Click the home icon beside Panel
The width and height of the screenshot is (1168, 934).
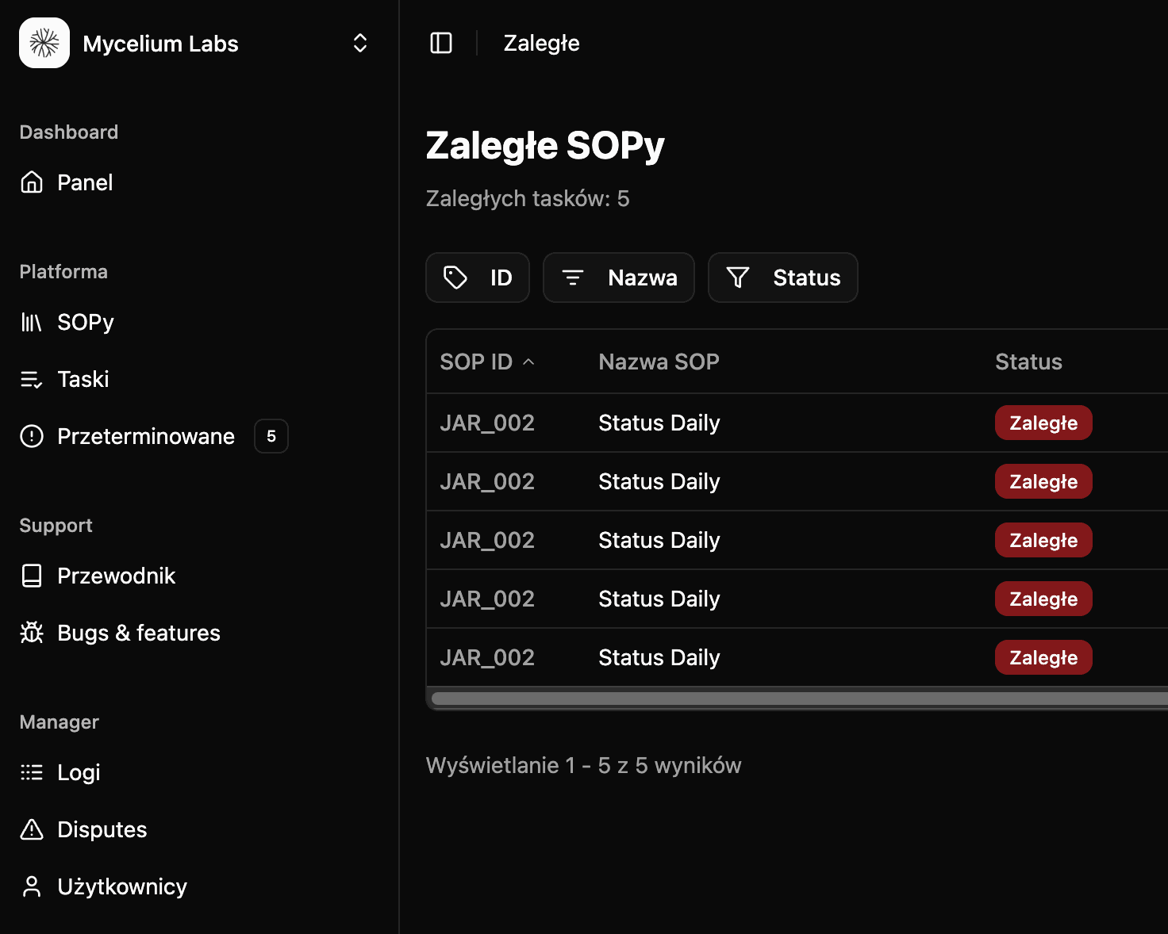32,182
